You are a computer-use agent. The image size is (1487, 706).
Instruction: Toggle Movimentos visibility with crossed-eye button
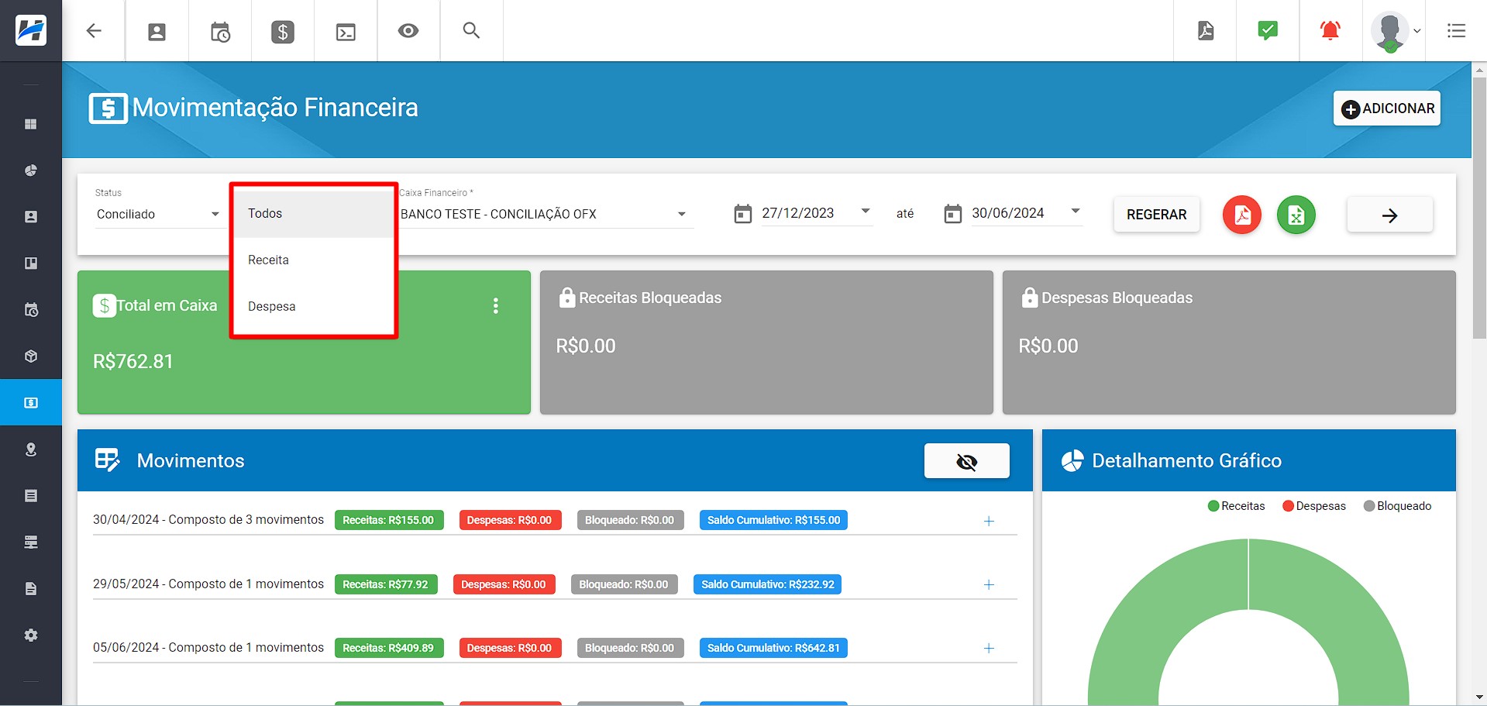point(967,461)
